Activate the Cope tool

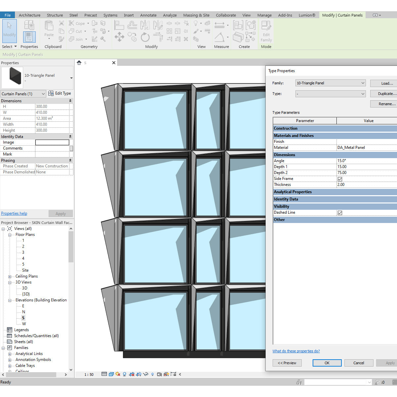click(76, 23)
